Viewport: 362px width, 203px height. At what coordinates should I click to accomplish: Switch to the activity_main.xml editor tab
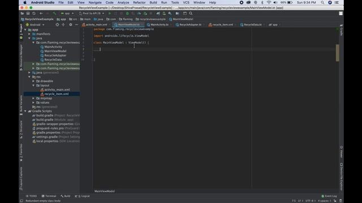click(x=96, y=25)
